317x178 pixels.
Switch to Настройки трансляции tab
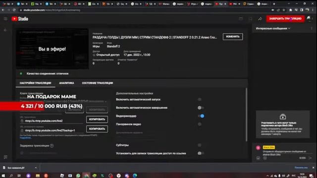pyautogui.click(x=35, y=83)
